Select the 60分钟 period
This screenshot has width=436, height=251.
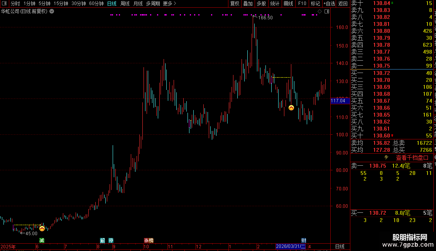96,3
